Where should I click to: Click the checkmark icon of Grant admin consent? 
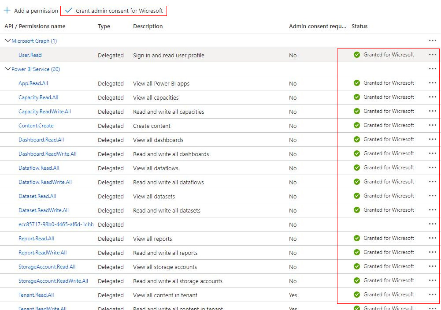(68, 11)
